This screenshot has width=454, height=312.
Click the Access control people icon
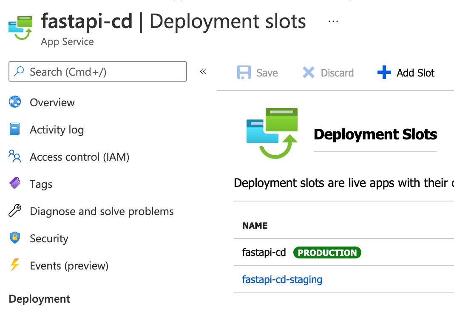click(x=15, y=157)
